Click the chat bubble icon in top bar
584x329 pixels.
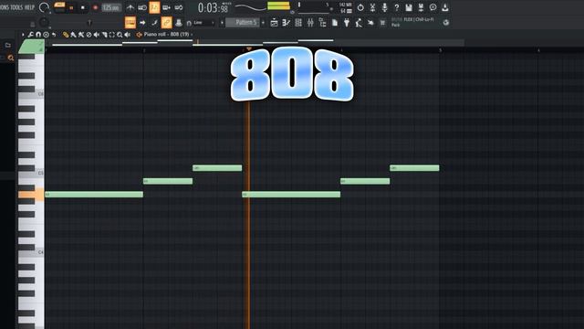click(433, 7)
